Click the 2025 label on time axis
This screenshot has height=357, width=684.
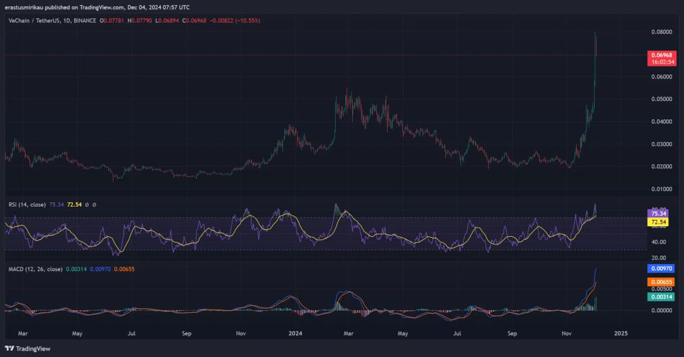click(621, 333)
